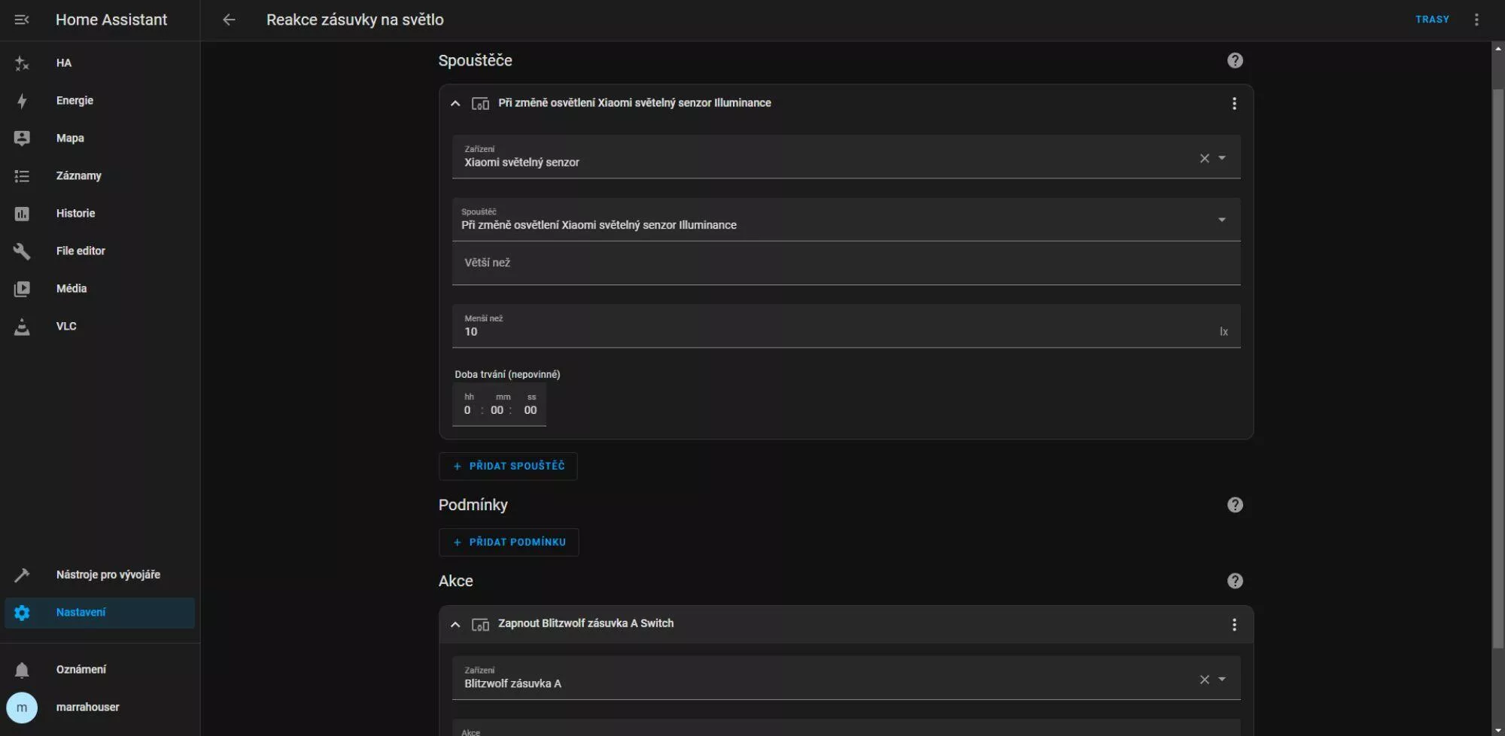Viewport: 1505px width, 736px height.
Task: Open the File editor wrench icon
Action: click(x=22, y=251)
